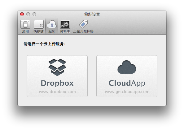Choose the CloudApp service name text
Screen dimensions: 184x130
click(x=127, y=83)
